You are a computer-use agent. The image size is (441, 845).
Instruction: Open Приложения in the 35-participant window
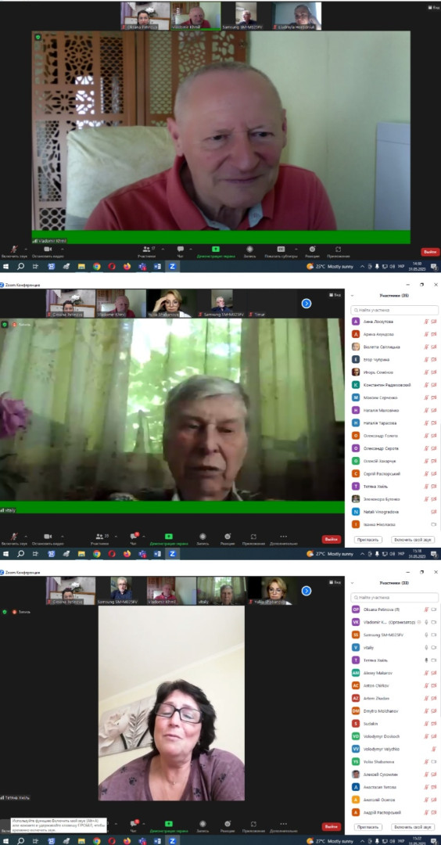tap(253, 538)
